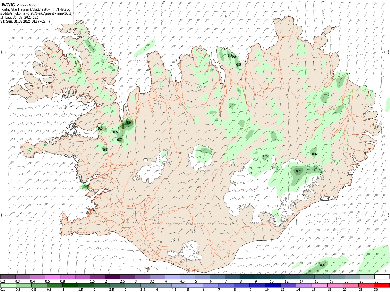Click the rain legend swatch between 2 and 2.5

[101, 286]
